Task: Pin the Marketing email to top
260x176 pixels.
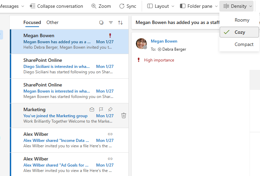Action: click(110, 109)
